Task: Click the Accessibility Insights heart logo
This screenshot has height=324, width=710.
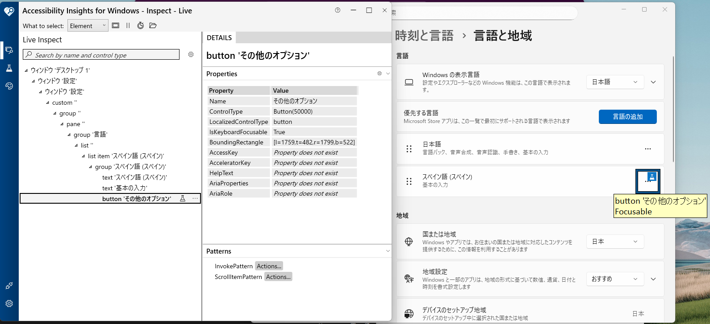Action: pos(9,11)
